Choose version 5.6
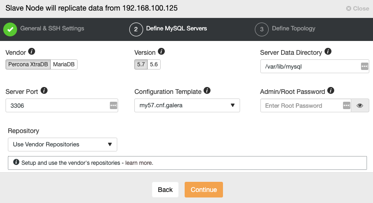 coord(154,64)
